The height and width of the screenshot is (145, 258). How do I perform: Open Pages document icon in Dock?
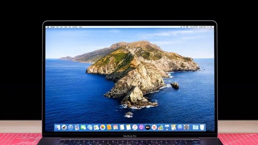click(x=173, y=127)
